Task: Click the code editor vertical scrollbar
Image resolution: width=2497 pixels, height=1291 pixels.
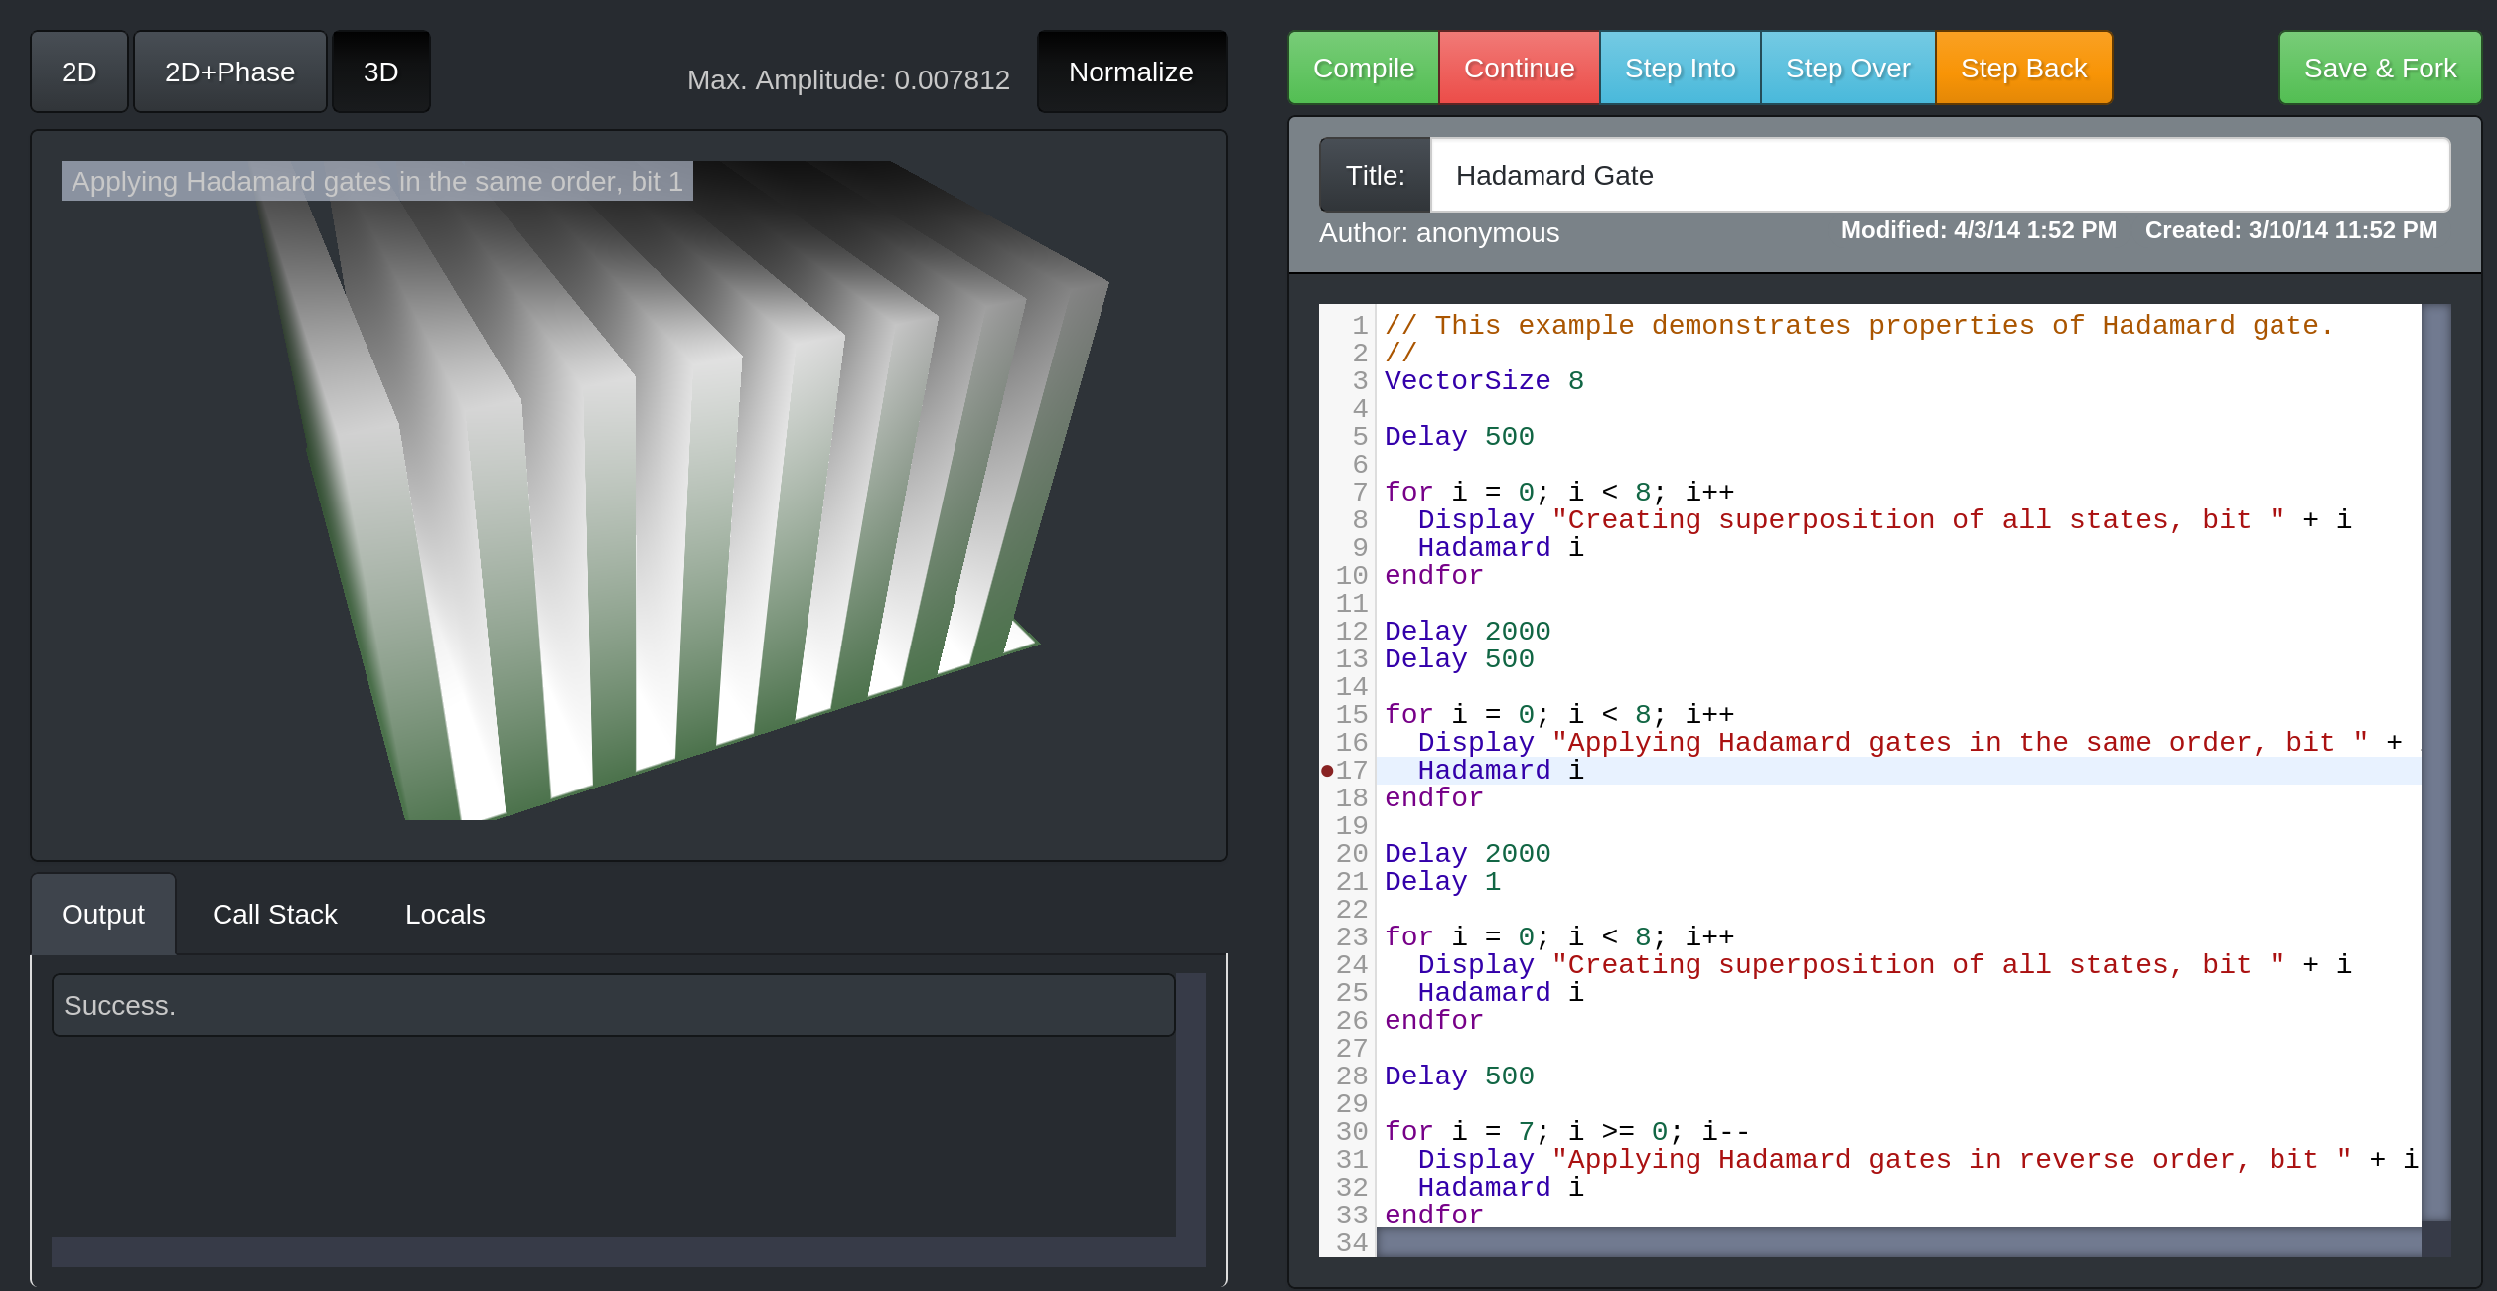Action: click(2435, 762)
